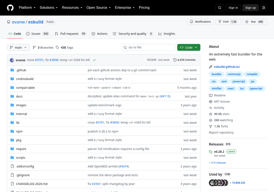The height and width of the screenshot is (192, 274).
Task: Open commit message 'publish 0.28.2 to npm'
Action: 103,131
